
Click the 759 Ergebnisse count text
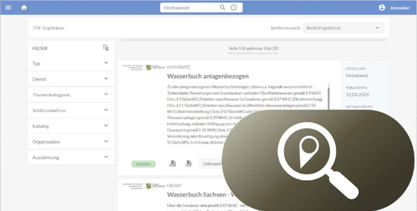pos(48,28)
